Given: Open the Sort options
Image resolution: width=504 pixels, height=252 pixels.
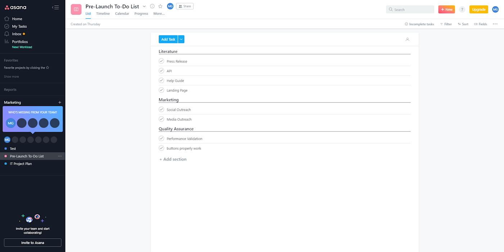Looking at the screenshot, I should tap(463, 24).
